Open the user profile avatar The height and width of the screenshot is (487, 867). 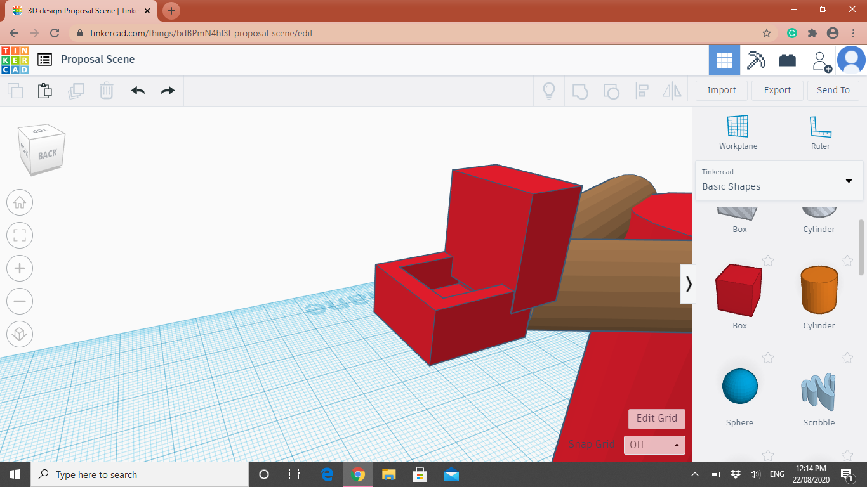coord(851,60)
